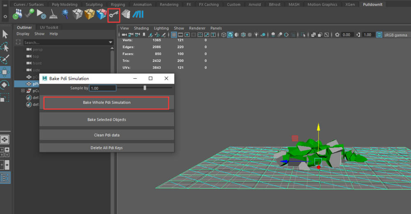Click the bowling pins icon on PulldownIt shelf
This screenshot has width=411, height=214.
pos(18,15)
